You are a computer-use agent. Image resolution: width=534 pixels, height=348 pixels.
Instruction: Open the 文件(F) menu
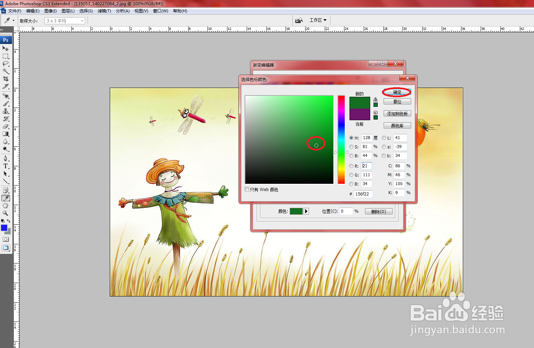tap(15, 11)
